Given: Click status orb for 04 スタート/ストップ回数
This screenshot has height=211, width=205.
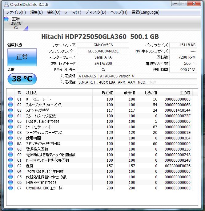Looking at the screenshot, I should click(x=10, y=116).
